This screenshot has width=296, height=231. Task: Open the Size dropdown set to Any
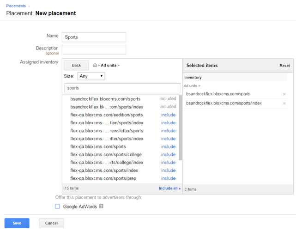91,76
